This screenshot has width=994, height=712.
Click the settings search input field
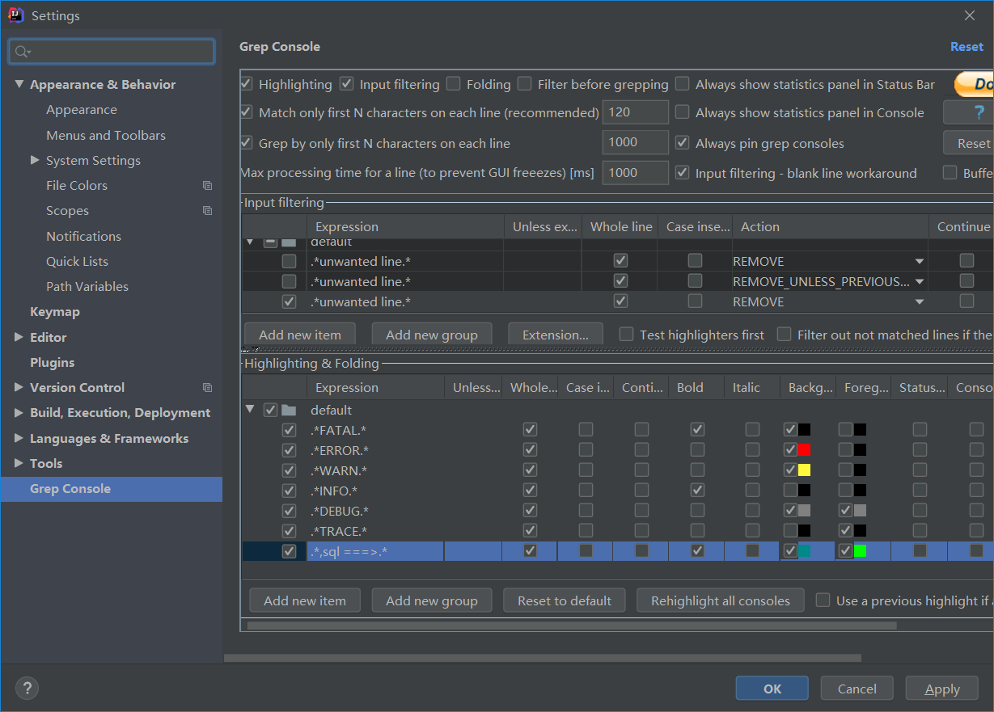[x=121, y=52]
